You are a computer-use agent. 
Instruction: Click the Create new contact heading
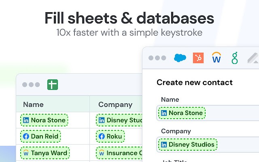click(x=195, y=82)
